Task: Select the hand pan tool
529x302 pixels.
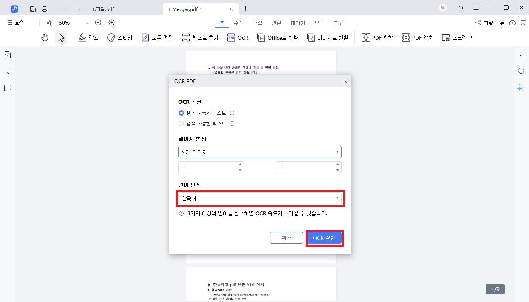Action: pos(45,37)
